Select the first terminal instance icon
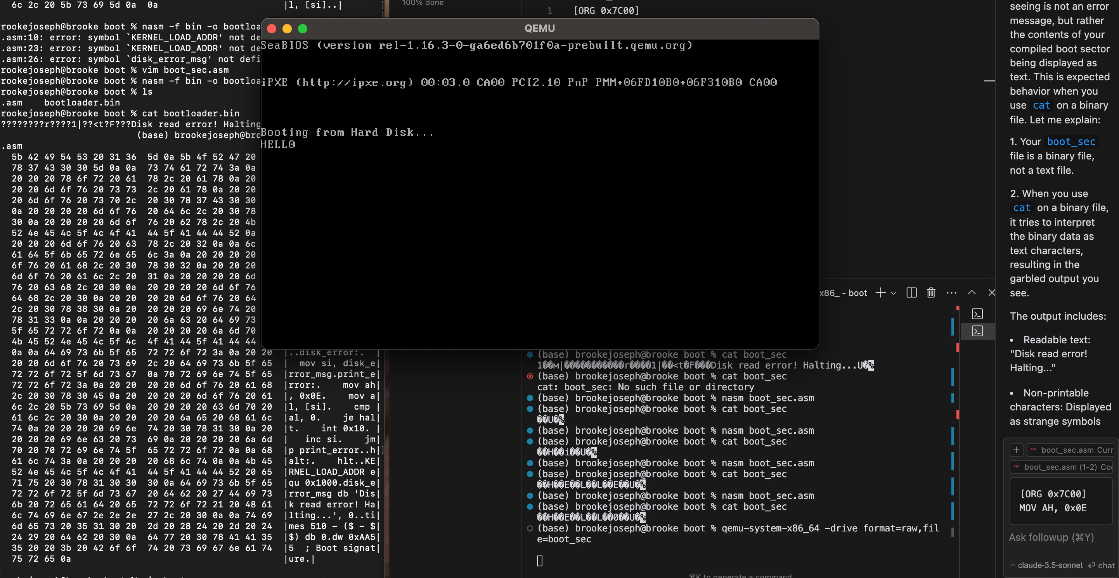Image resolution: width=1119 pixels, height=578 pixels. click(977, 314)
